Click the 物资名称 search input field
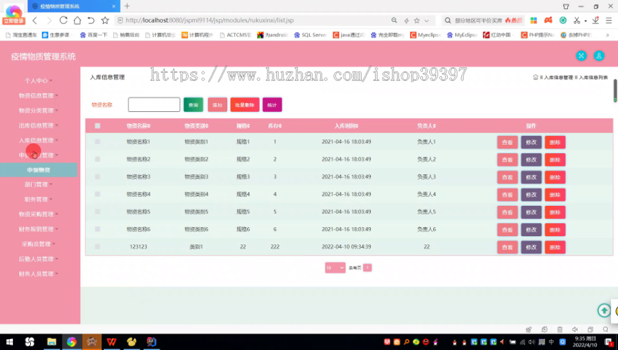618x350 pixels. pyautogui.click(x=154, y=105)
